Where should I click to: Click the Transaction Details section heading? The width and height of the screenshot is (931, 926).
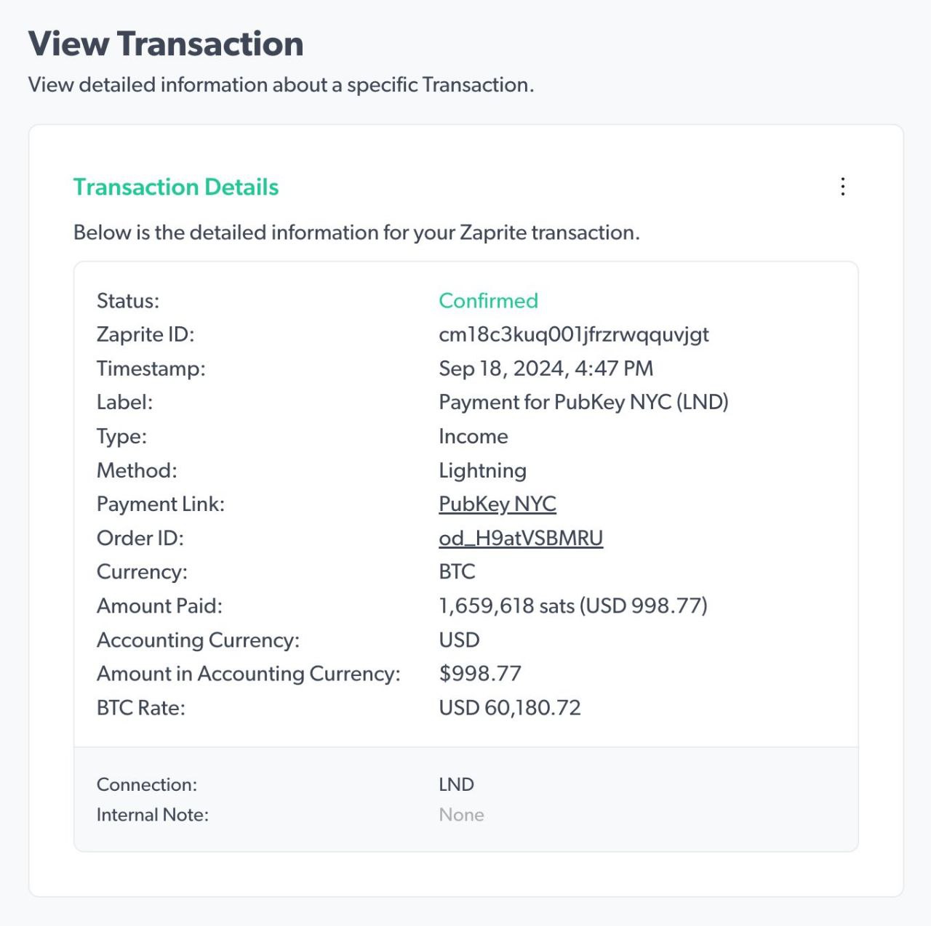pos(176,187)
